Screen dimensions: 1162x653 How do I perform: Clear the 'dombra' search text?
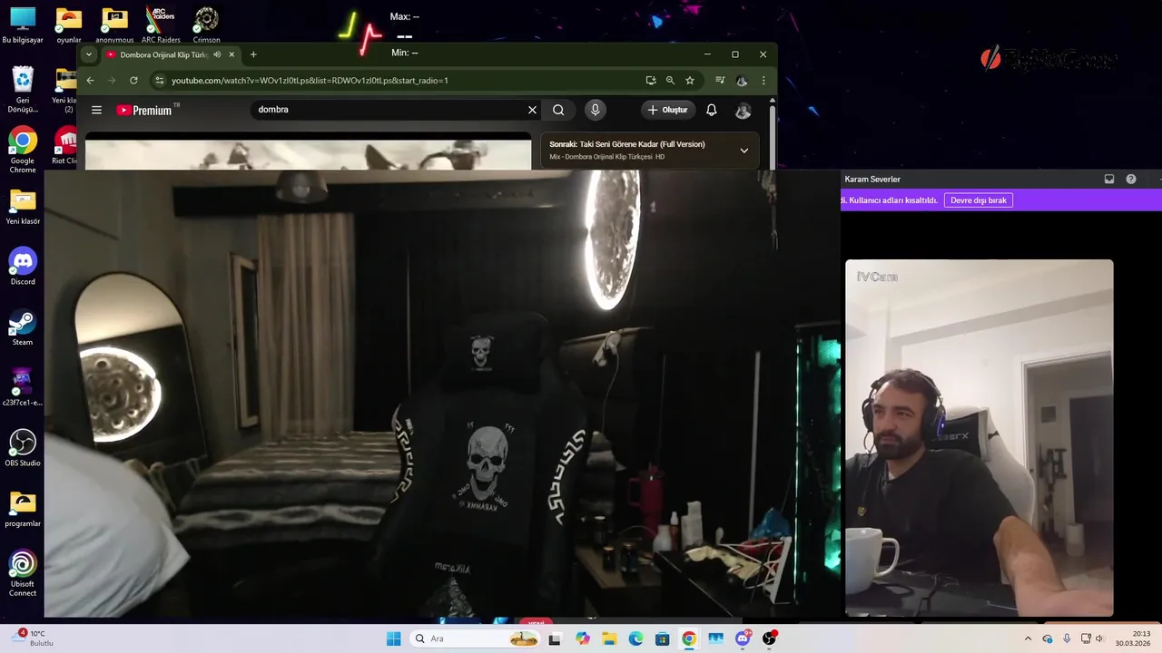click(532, 110)
